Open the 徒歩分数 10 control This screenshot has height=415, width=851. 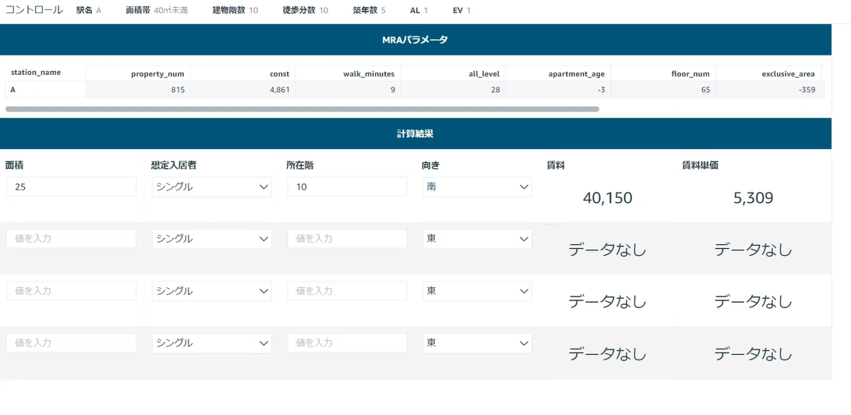tap(305, 10)
